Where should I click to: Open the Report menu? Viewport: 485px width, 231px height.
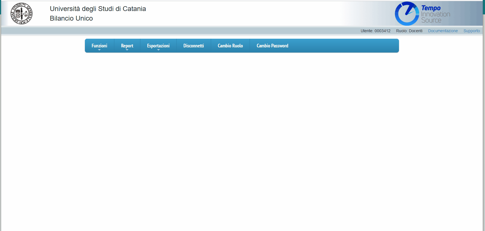[127, 46]
